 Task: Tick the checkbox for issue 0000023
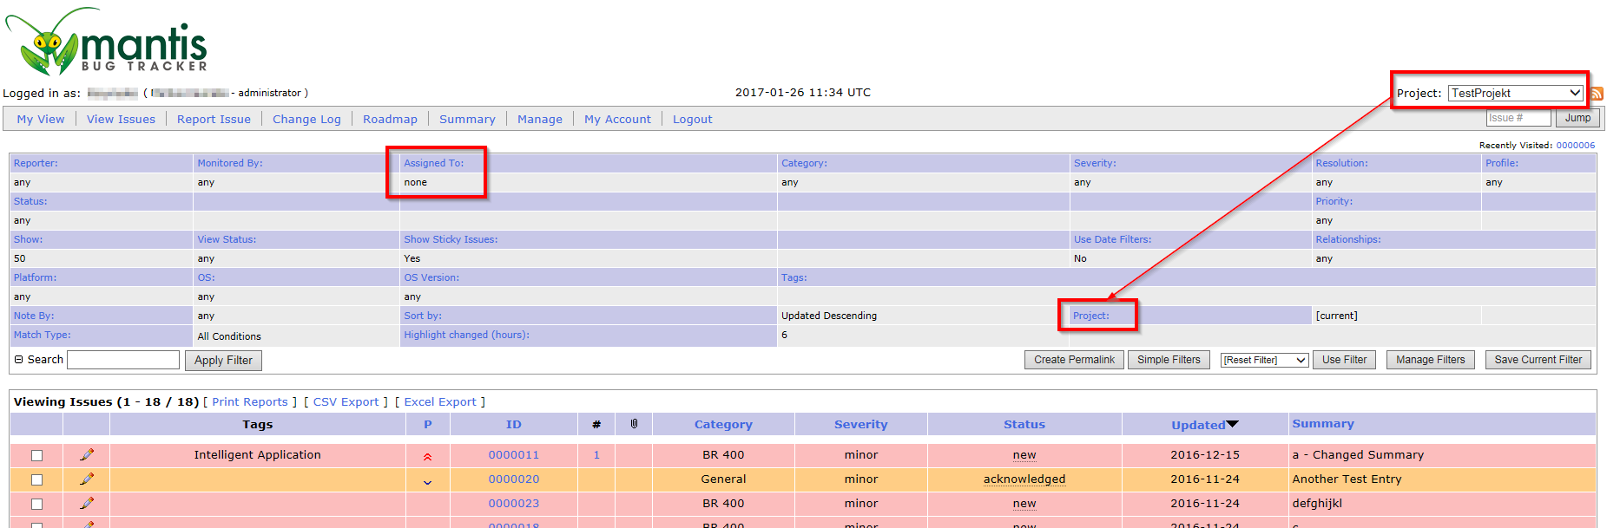coord(36,504)
